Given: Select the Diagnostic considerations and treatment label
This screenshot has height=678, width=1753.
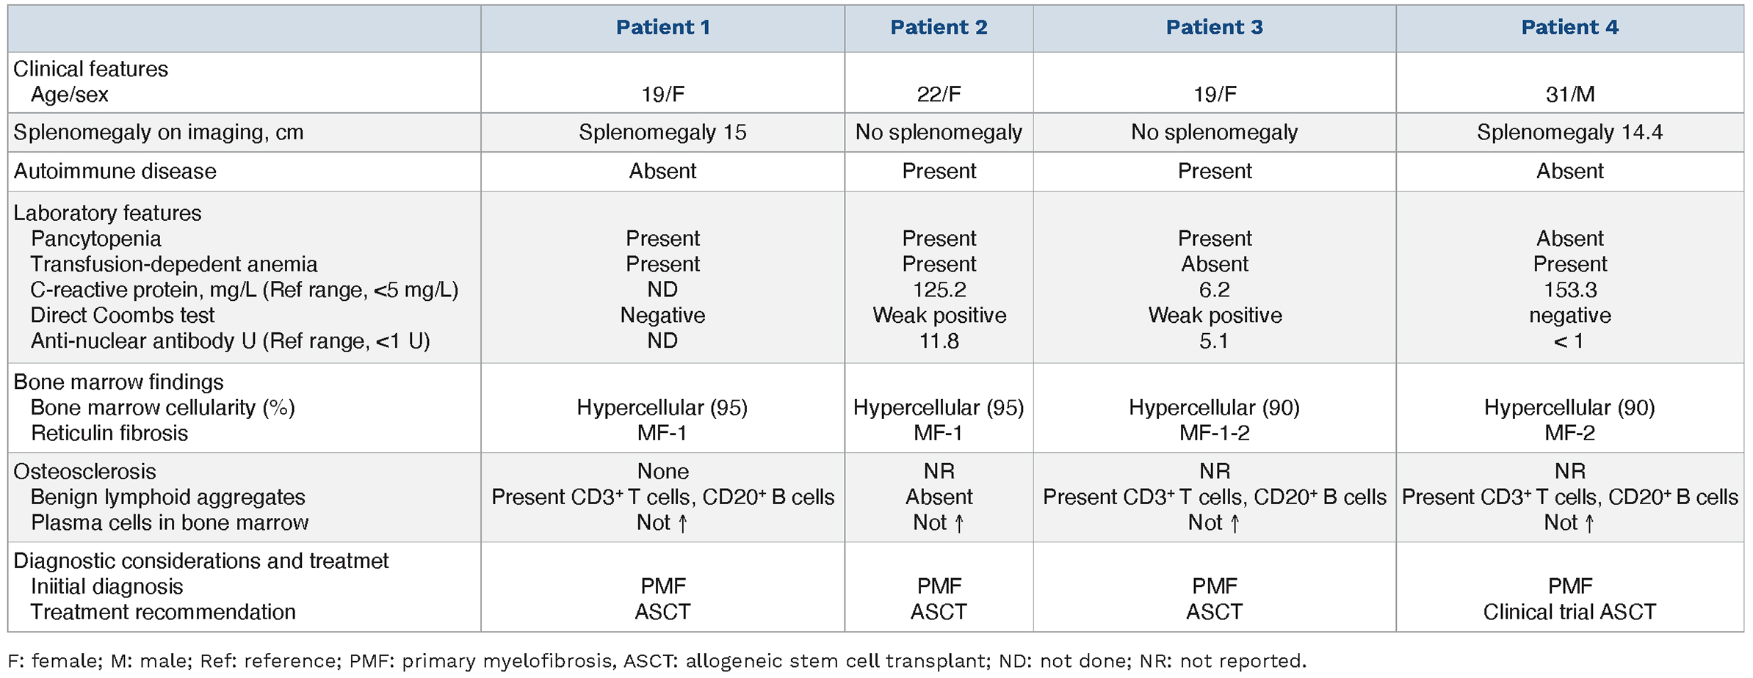Looking at the screenshot, I should (201, 561).
